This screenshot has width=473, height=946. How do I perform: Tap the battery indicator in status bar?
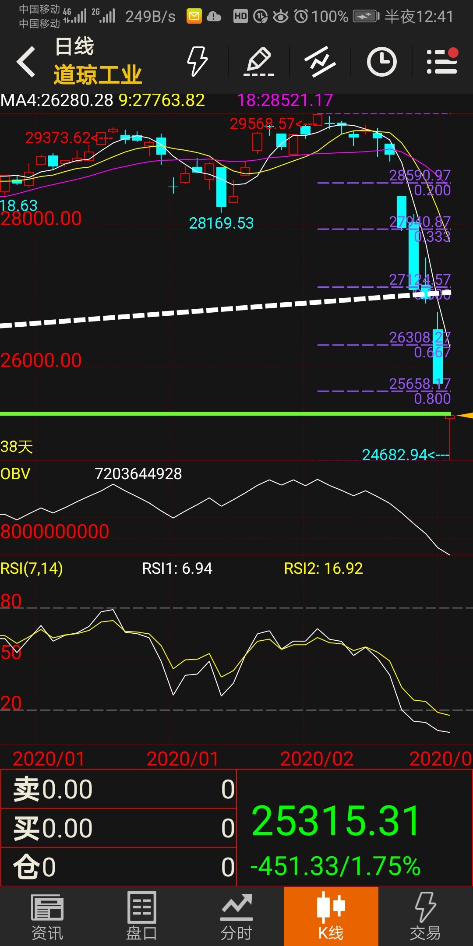366,17
